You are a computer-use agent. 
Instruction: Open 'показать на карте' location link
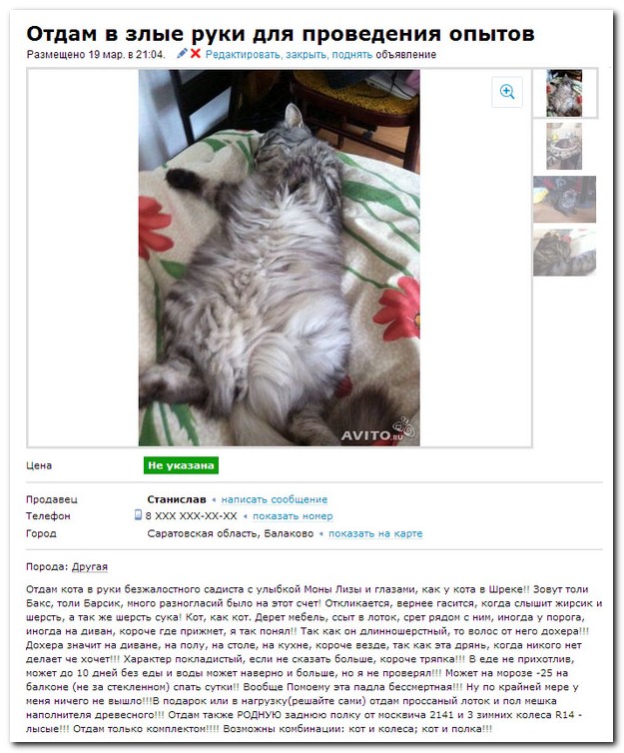(x=375, y=533)
